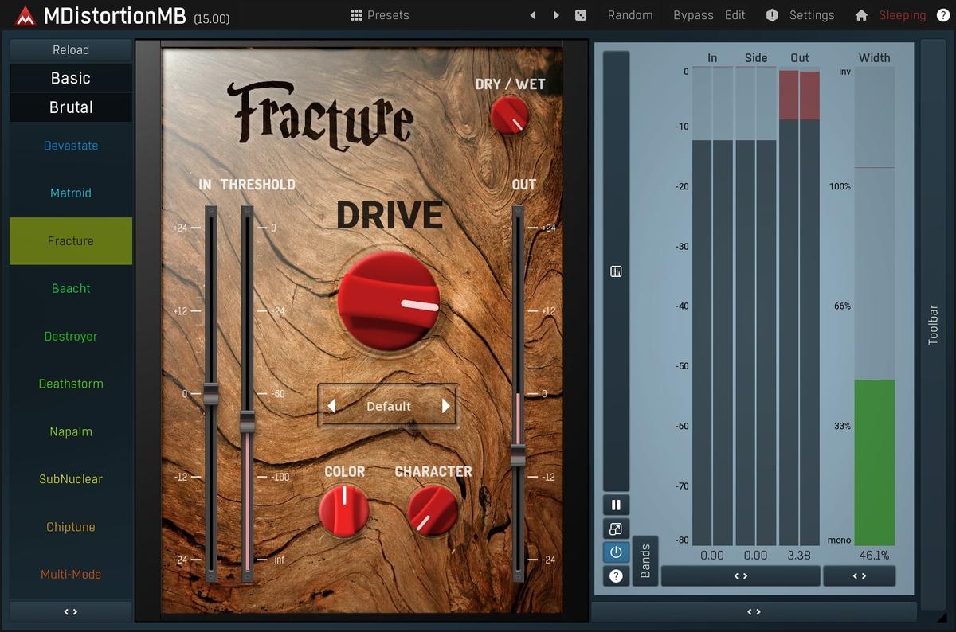Toggle the meters power button
The width and height of the screenshot is (956, 632).
(x=616, y=552)
